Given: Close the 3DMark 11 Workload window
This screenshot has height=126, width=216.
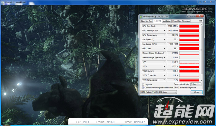Looking at the screenshot, I should tap(211, 2).
